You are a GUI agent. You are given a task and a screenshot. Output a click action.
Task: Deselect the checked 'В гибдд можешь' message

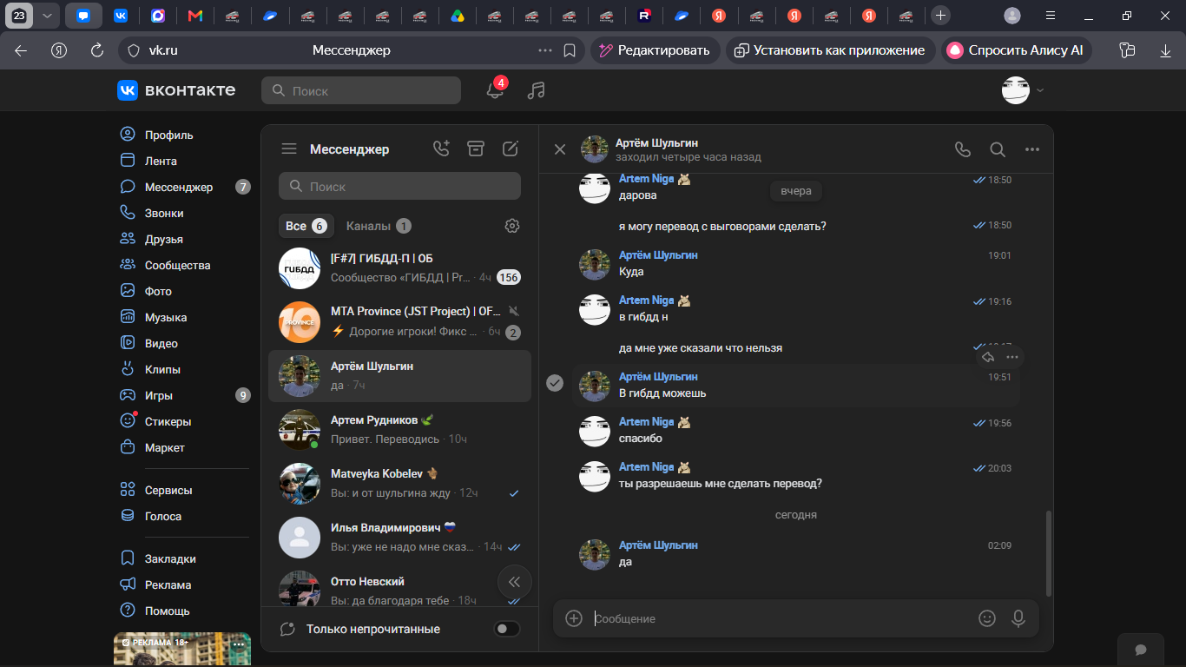[x=555, y=383]
